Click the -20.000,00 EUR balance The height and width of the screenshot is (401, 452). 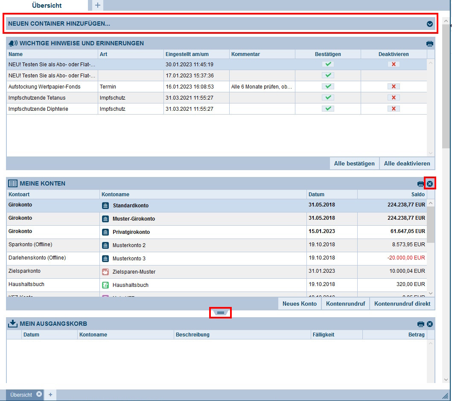coord(406,258)
